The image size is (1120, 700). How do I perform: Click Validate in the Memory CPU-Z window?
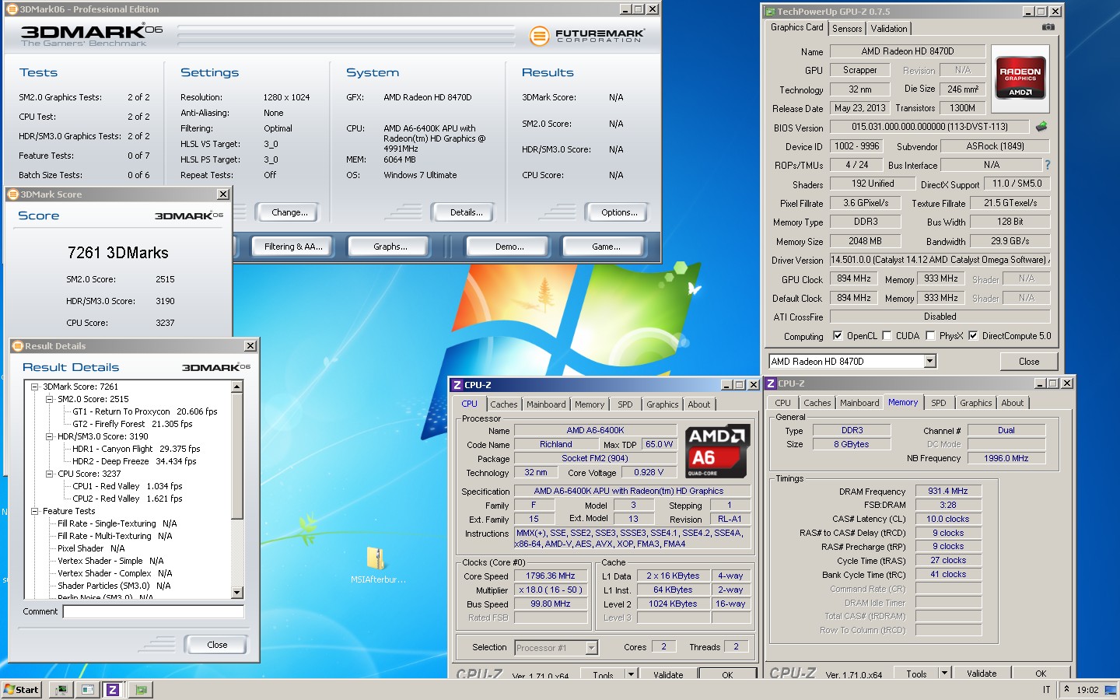point(982,674)
